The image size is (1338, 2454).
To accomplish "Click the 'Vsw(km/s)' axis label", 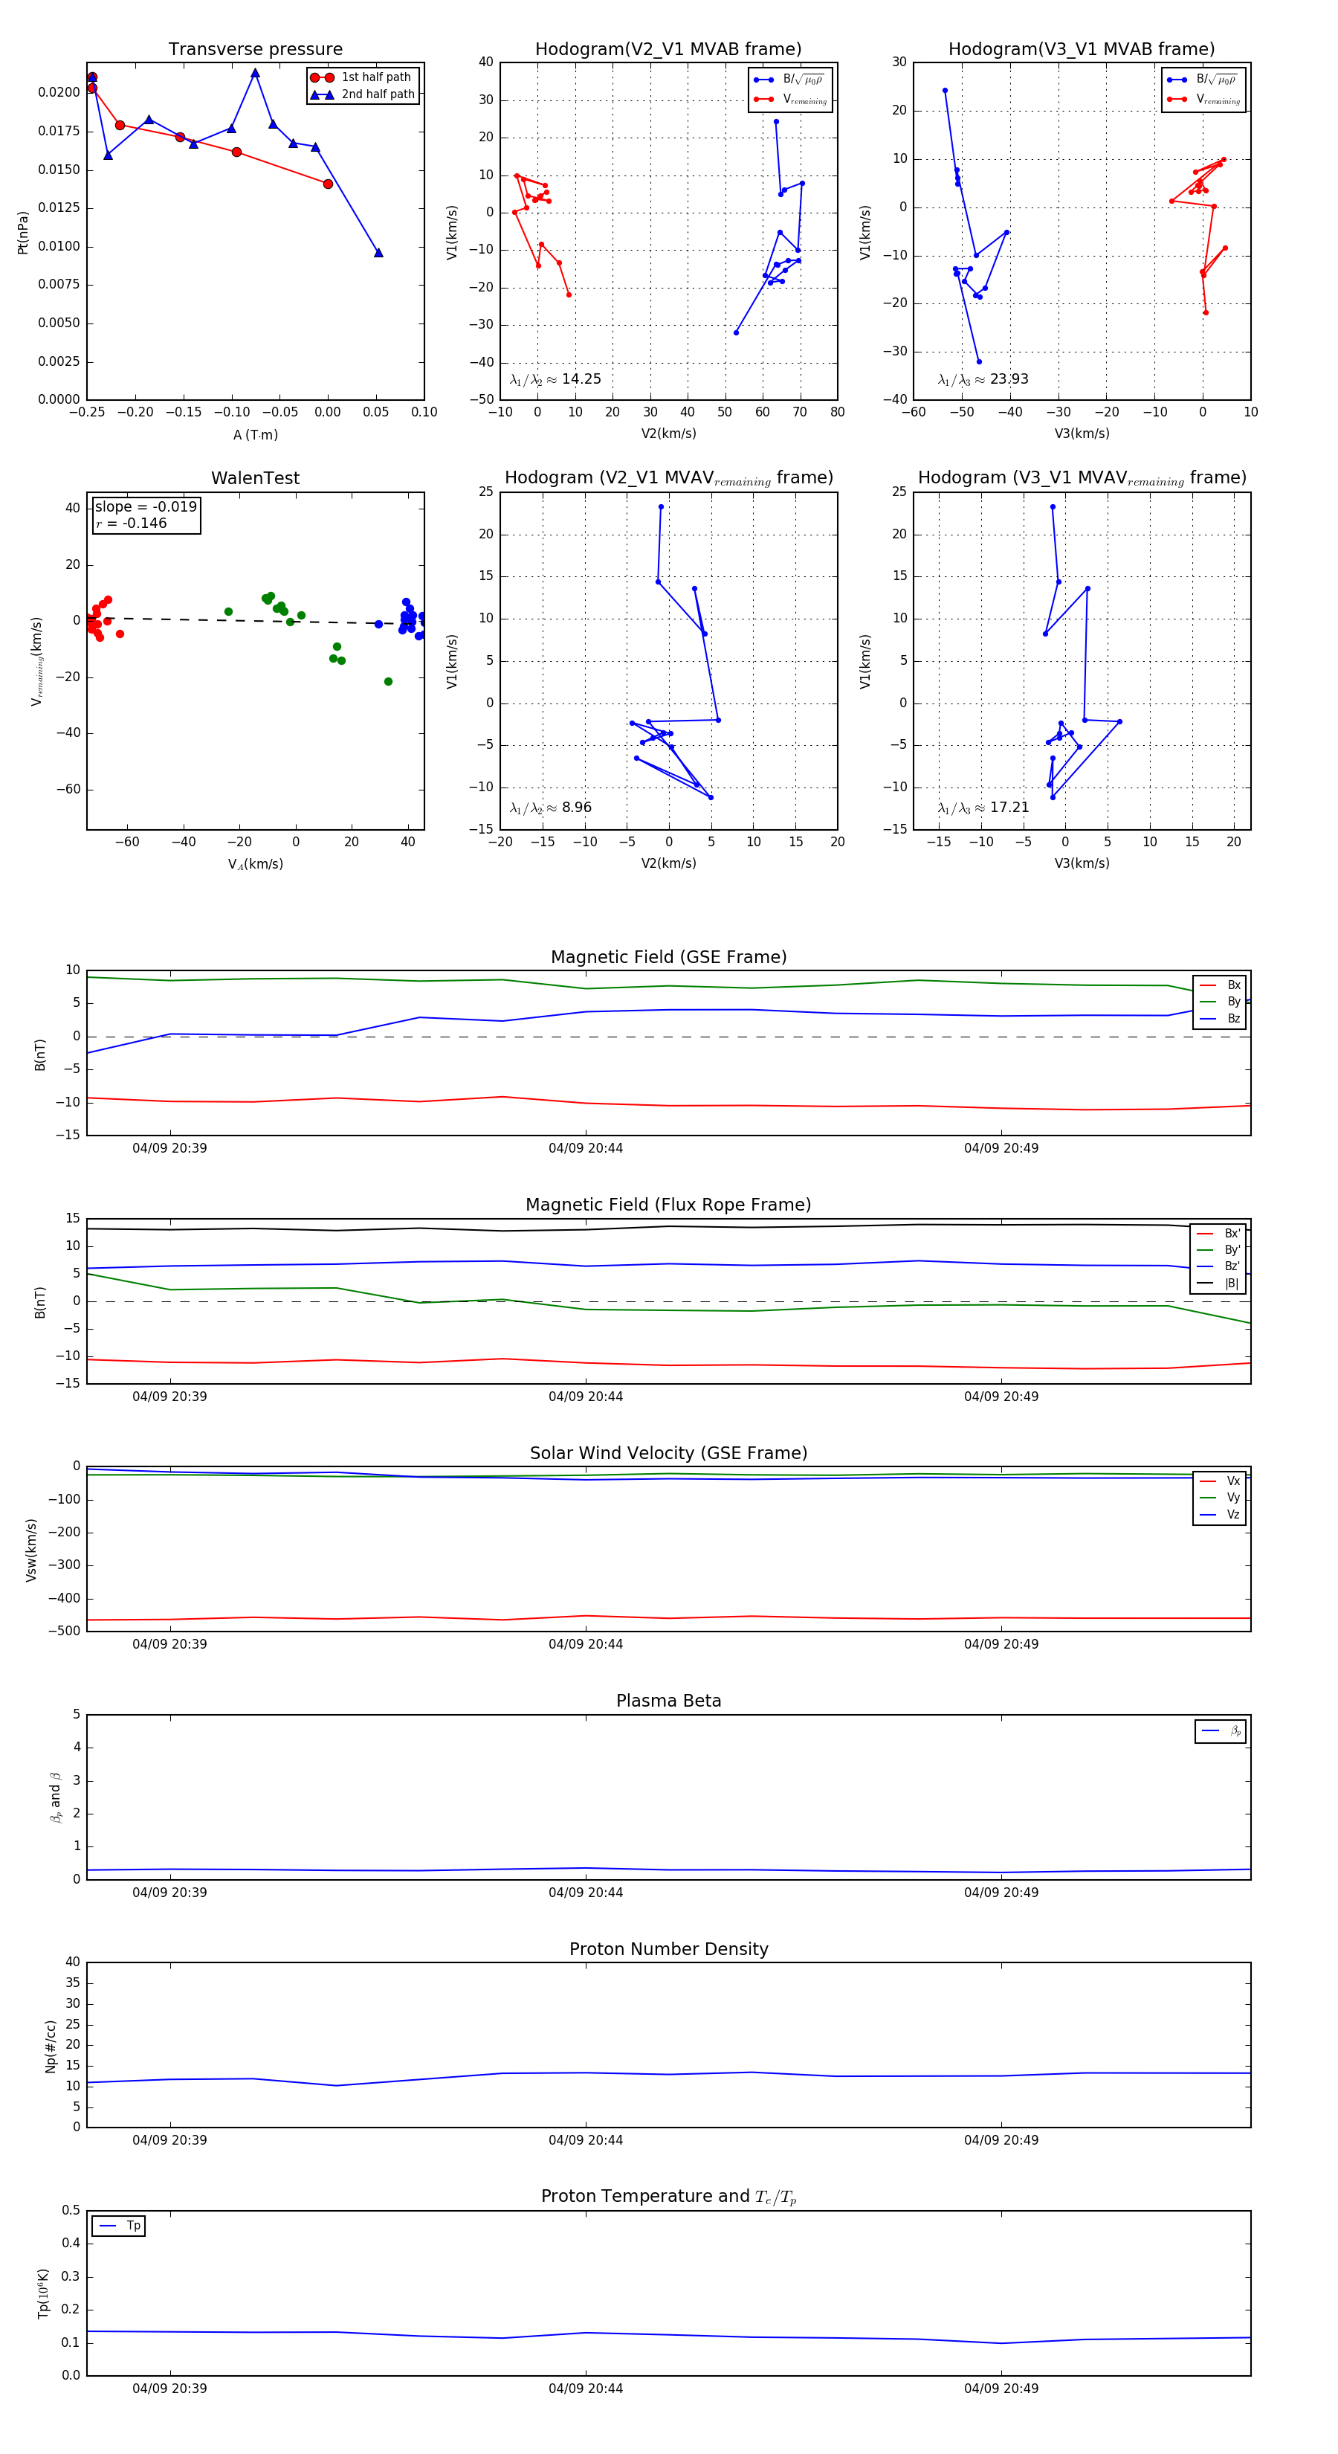I will click(x=31, y=1550).
